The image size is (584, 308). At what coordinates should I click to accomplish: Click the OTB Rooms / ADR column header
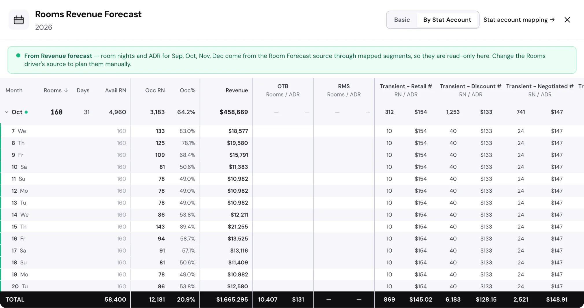point(283,90)
